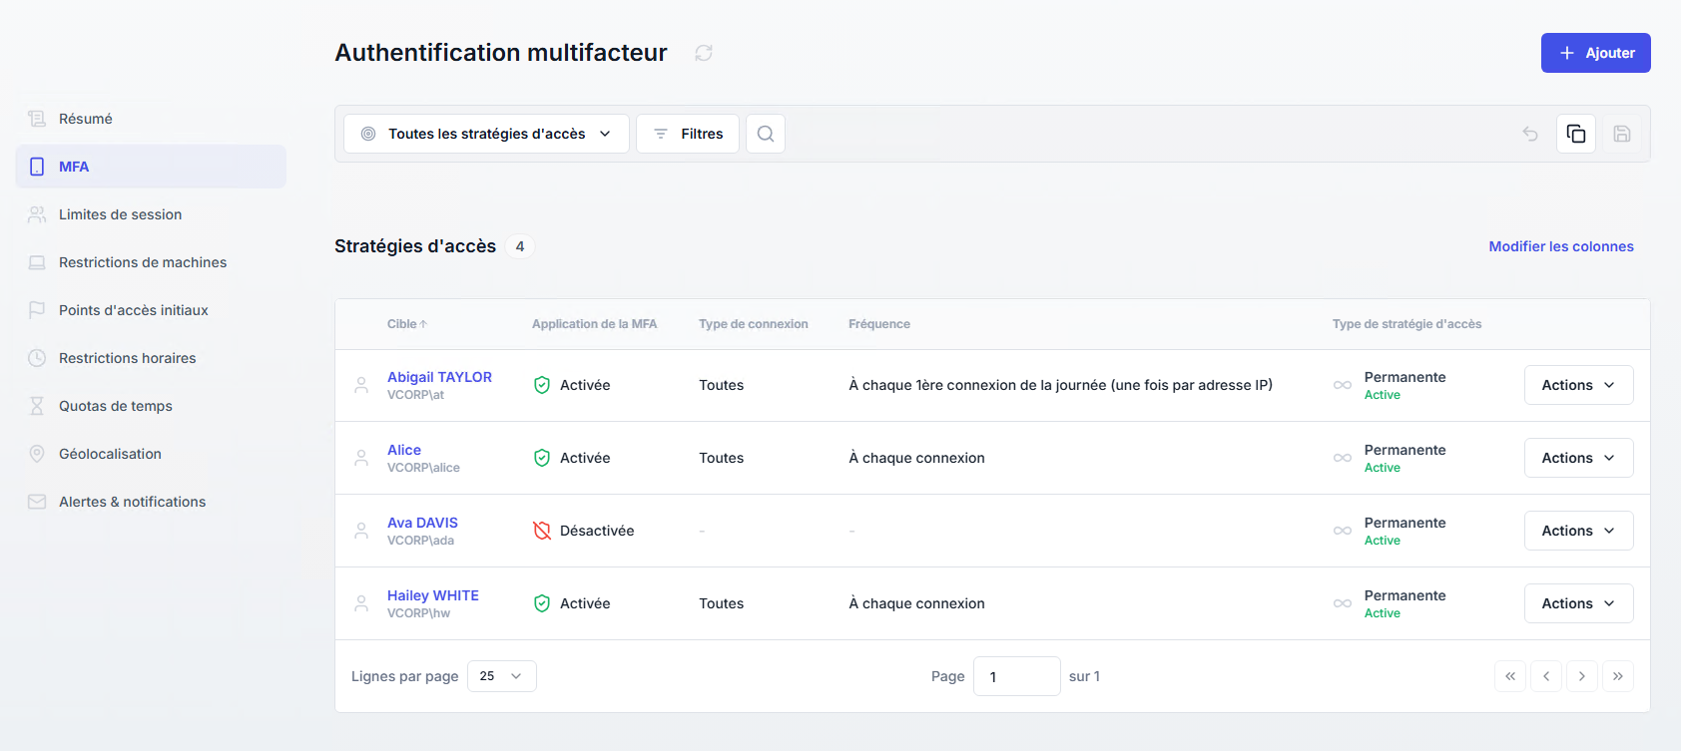Select MFA in the sidebar

coord(151,167)
